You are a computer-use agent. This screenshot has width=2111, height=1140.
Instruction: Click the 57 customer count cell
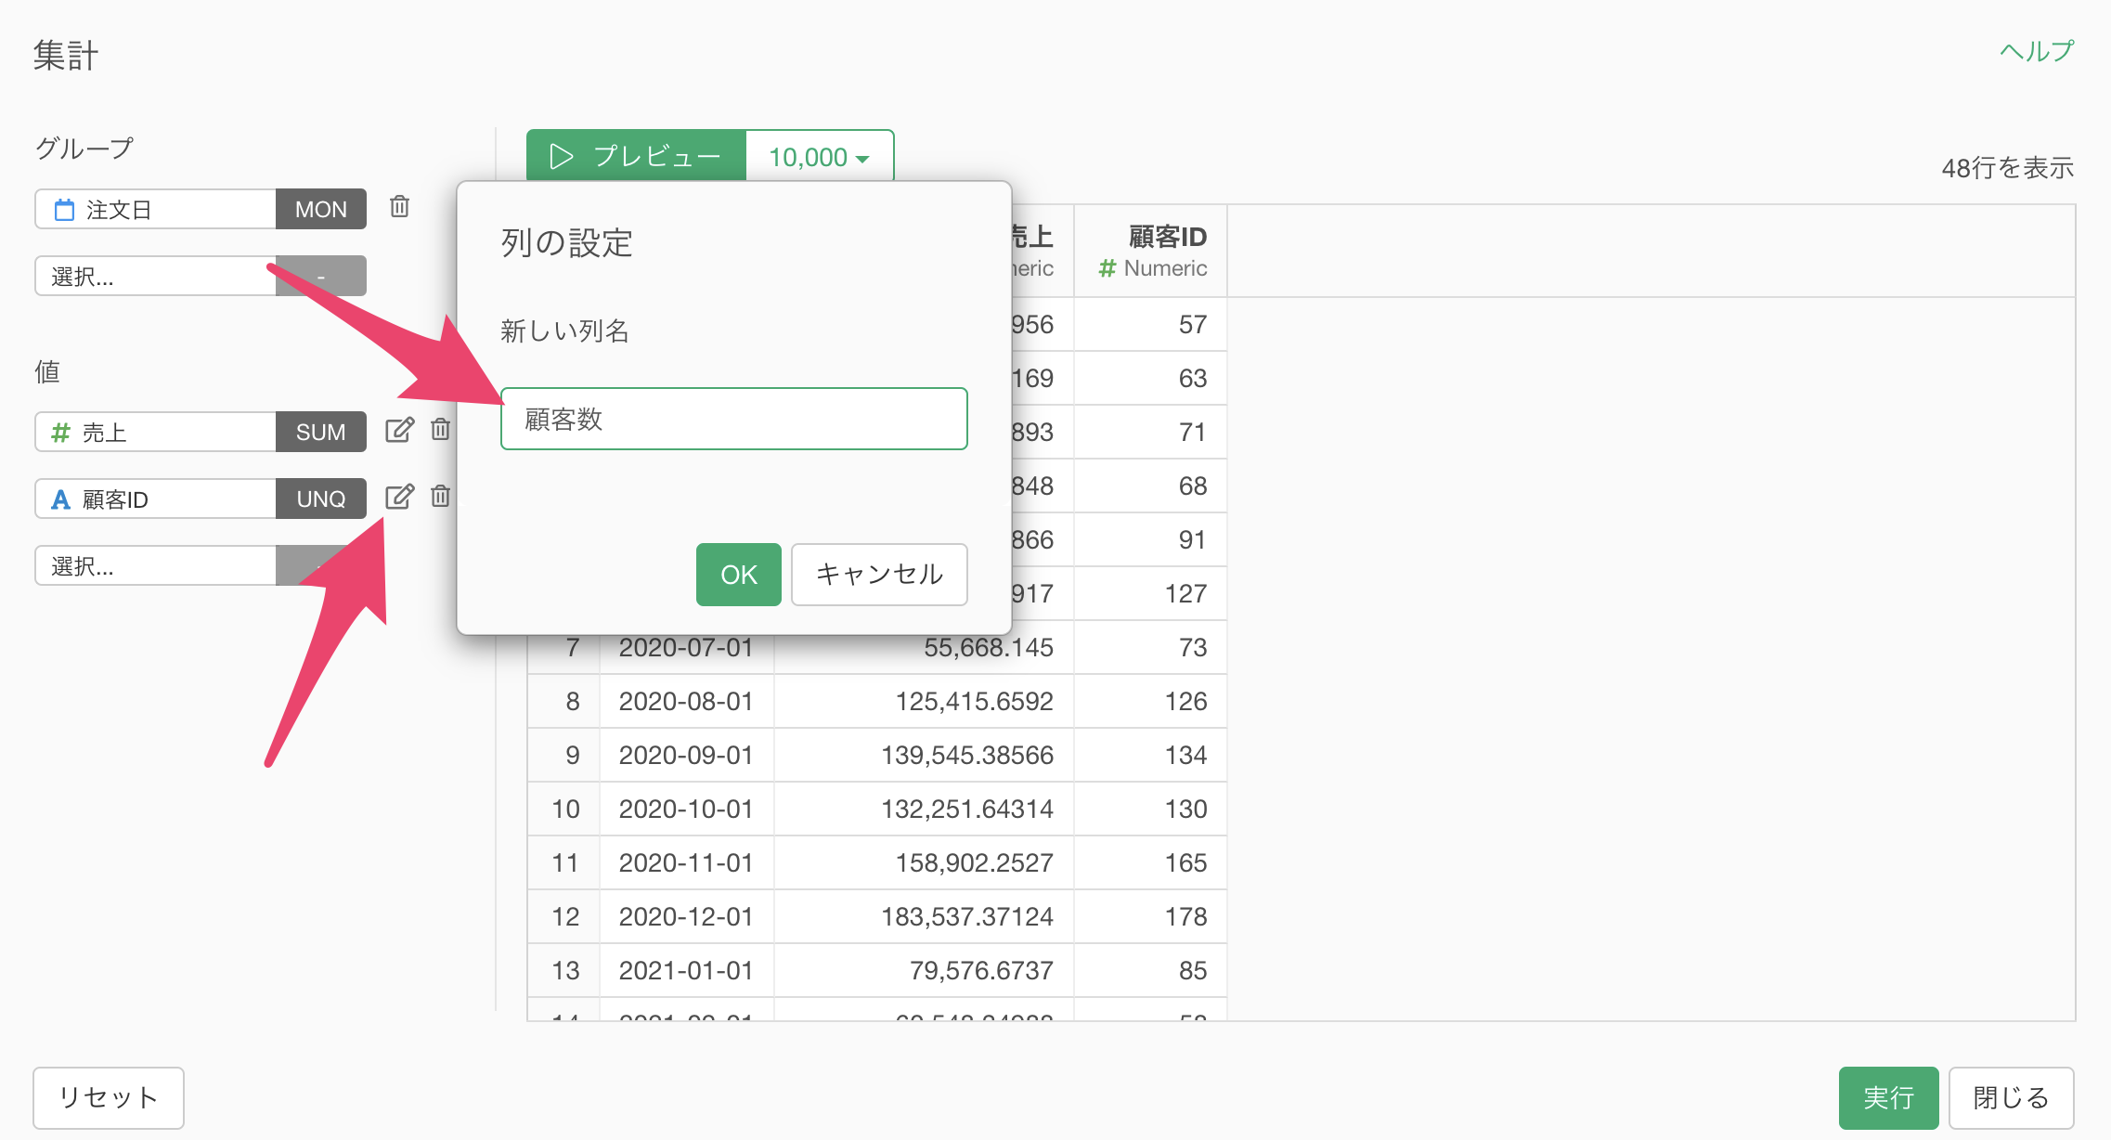1151,324
